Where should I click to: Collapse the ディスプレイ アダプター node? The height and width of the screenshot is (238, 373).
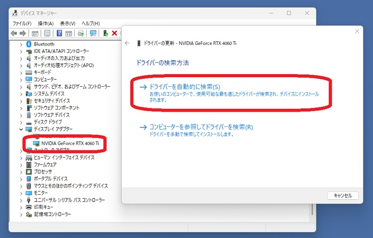(x=21, y=129)
